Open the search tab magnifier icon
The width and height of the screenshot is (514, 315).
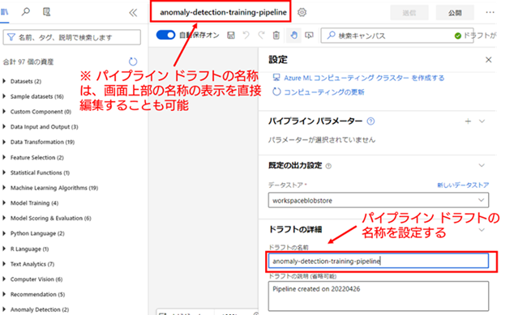click(x=26, y=12)
